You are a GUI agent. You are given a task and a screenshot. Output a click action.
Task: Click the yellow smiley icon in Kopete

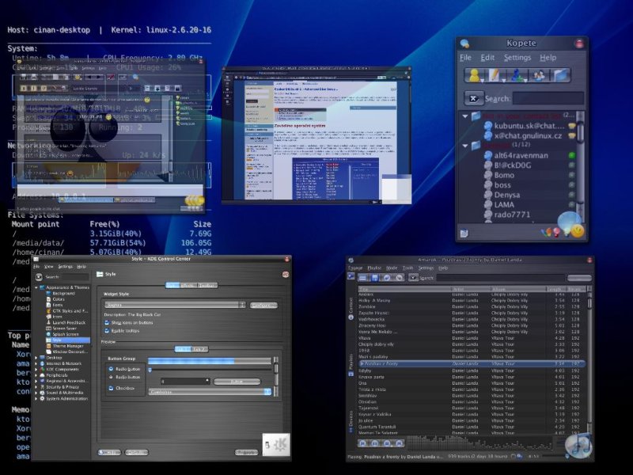pos(578,231)
